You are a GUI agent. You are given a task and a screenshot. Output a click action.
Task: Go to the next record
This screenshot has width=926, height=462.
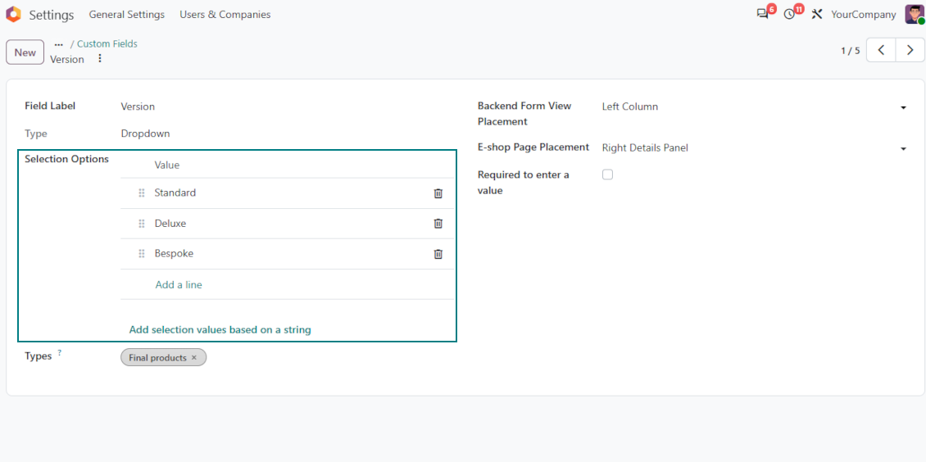(910, 50)
